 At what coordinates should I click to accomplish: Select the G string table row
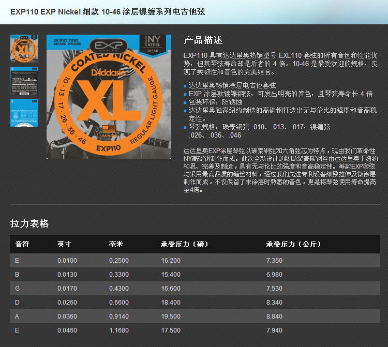195,289
